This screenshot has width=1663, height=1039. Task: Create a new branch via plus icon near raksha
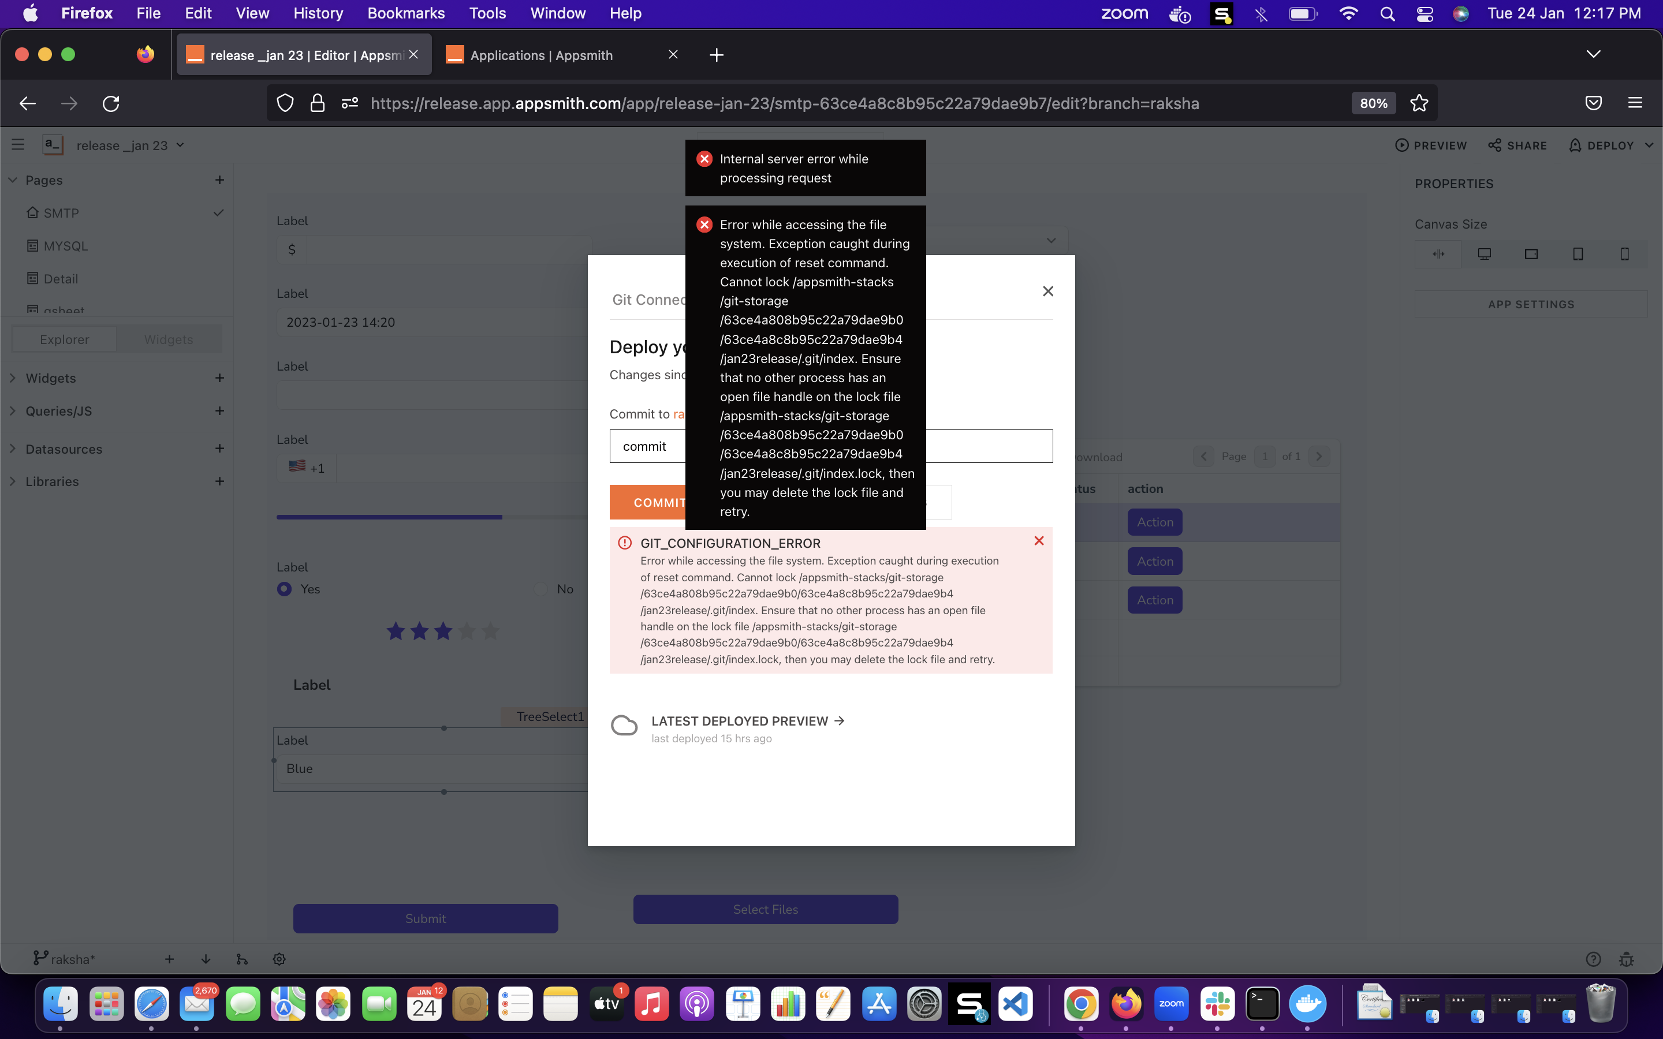click(170, 959)
